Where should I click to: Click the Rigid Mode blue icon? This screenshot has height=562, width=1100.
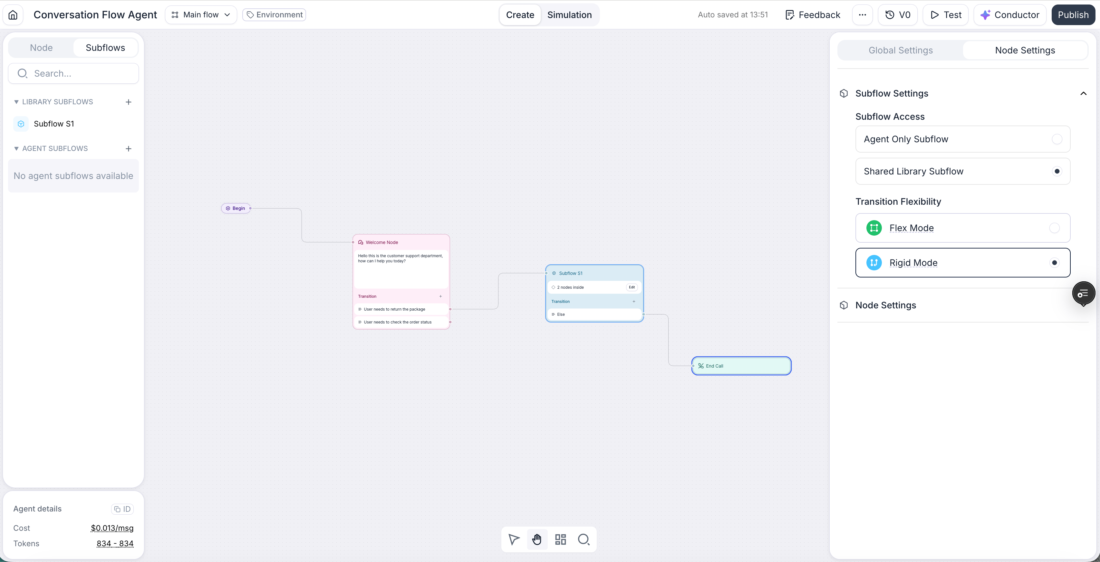(874, 263)
